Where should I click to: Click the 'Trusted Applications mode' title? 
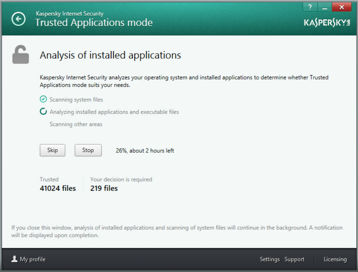(x=94, y=23)
